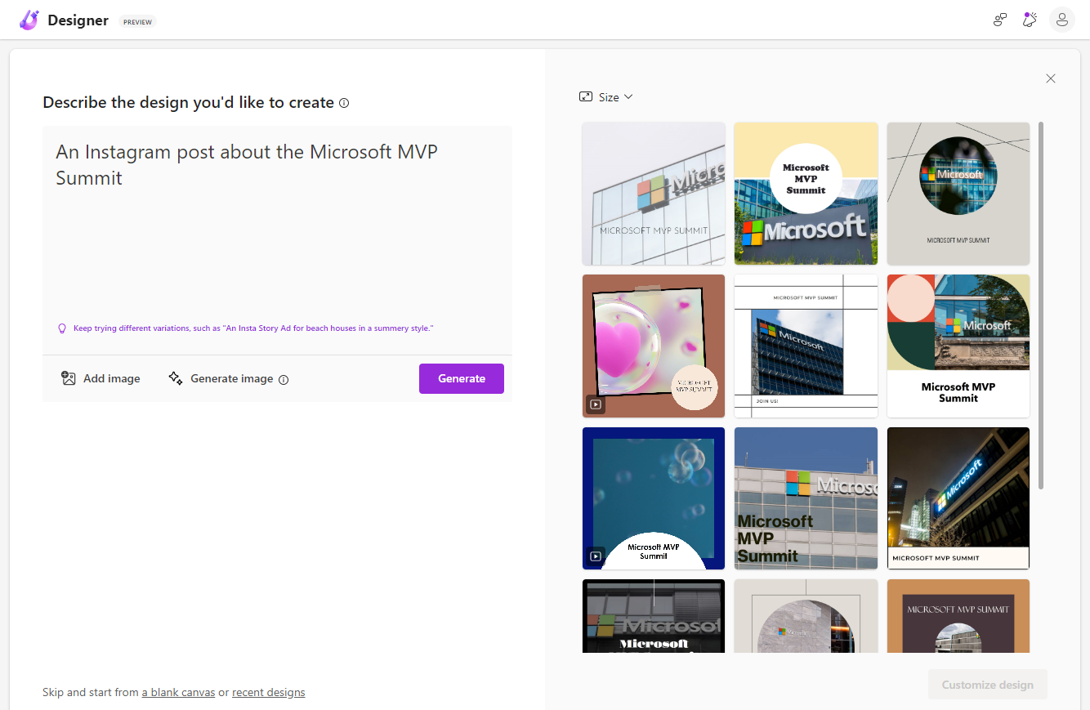Image resolution: width=1090 pixels, height=710 pixels.
Task: Open a blank canvas link
Action: (178, 693)
